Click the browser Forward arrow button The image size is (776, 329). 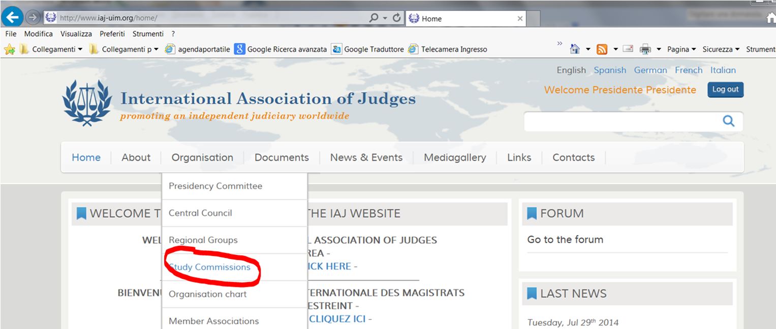click(33, 18)
